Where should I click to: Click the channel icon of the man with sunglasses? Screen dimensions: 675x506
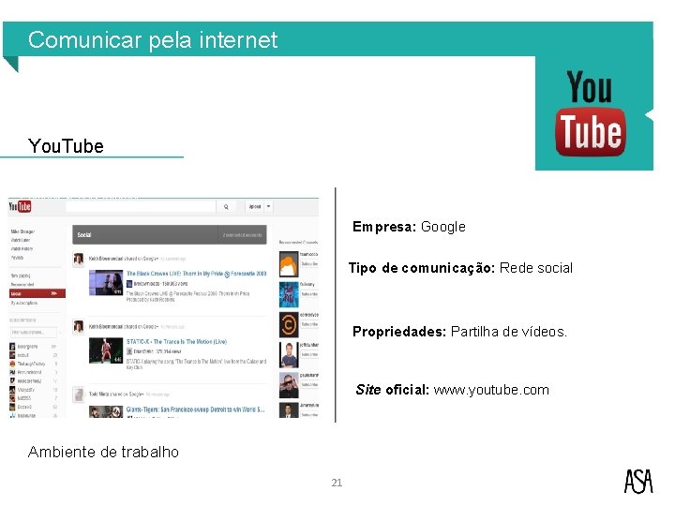coord(289,385)
